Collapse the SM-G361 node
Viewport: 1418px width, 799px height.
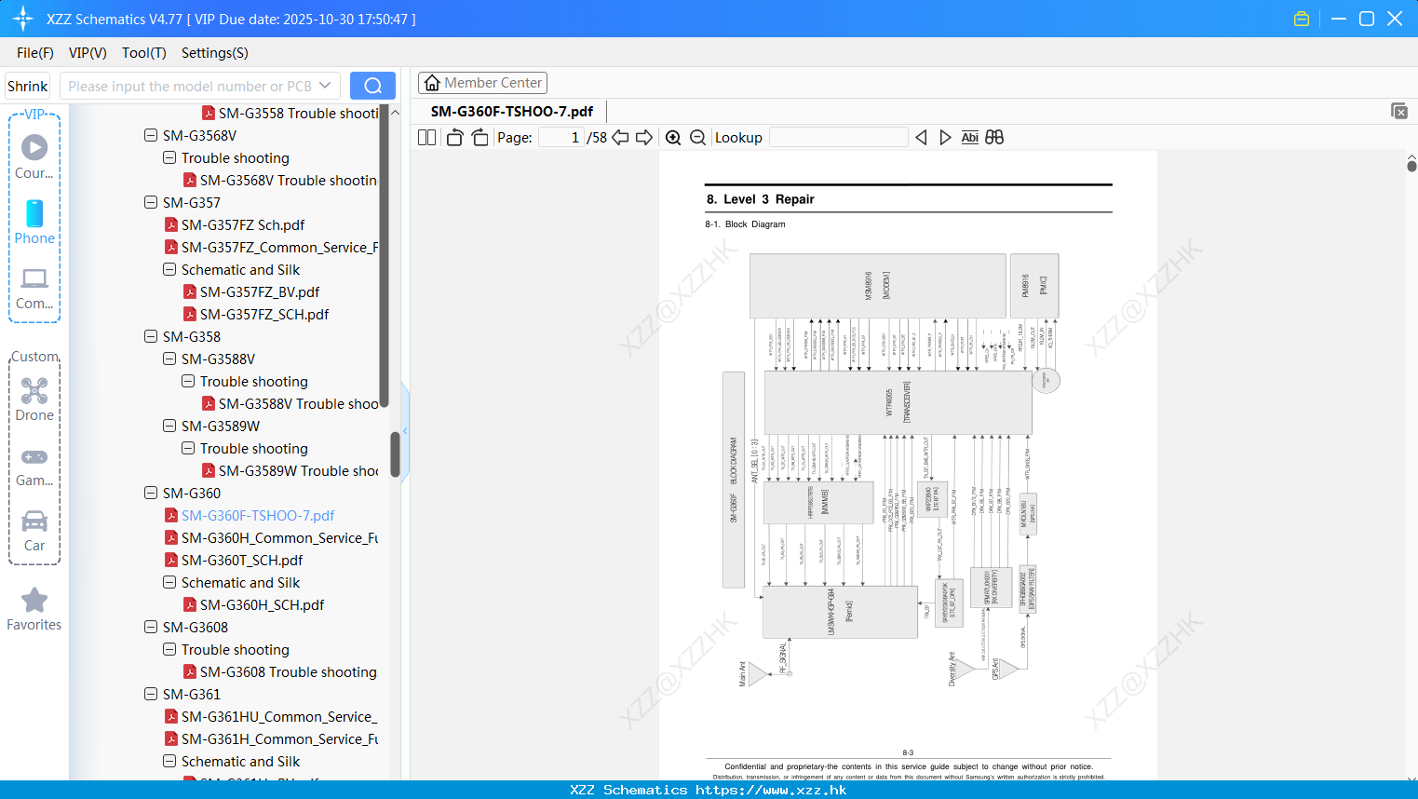(151, 694)
